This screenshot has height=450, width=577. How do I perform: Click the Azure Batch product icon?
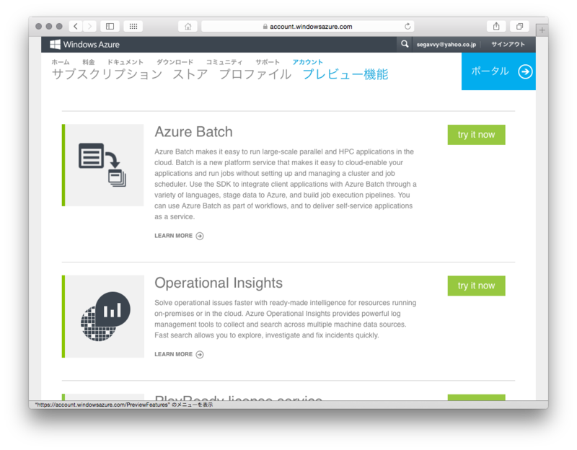(102, 165)
